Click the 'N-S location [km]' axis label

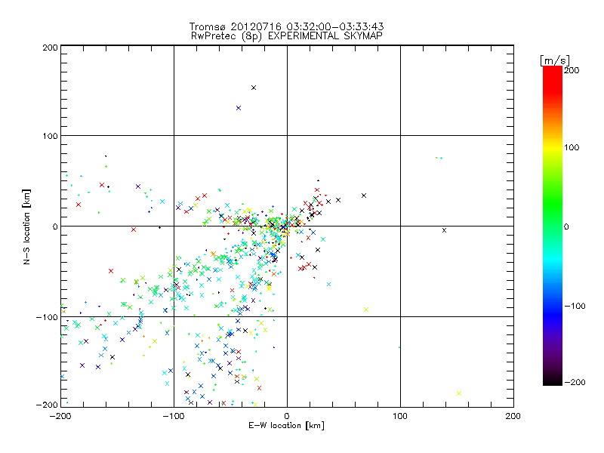26,226
